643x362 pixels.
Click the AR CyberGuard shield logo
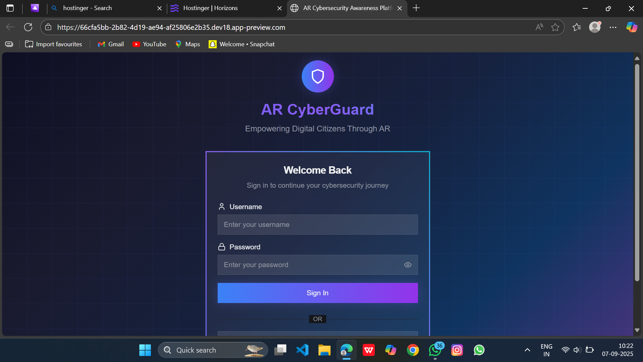coord(317,76)
